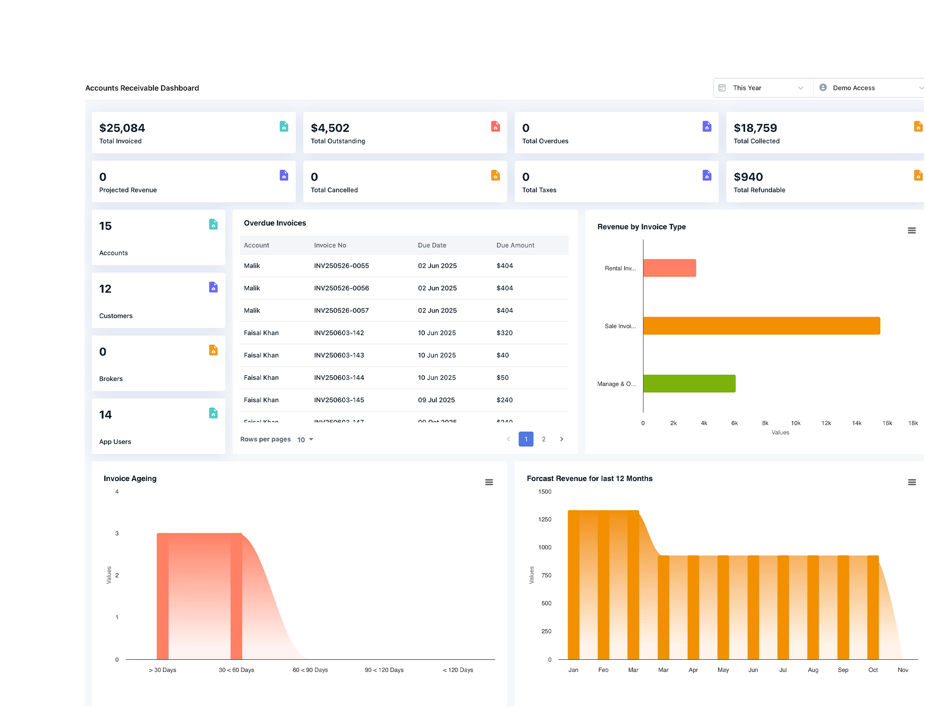This screenshot has width=926, height=715.
Task: Click the teal icon on App Users card
Action: (x=213, y=413)
